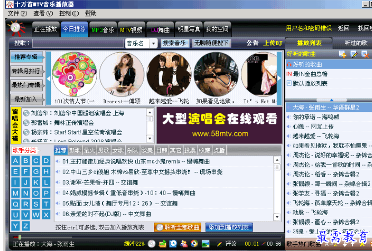This screenshot has width=372, height=251.
Task: Open the 文件(F) menu
Action: click(17, 14)
